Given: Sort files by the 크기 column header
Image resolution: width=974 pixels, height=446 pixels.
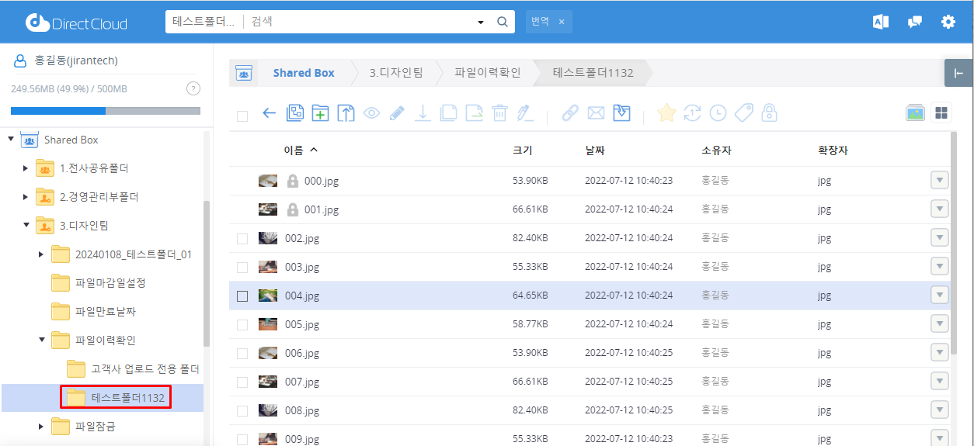Looking at the screenshot, I should (x=522, y=150).
